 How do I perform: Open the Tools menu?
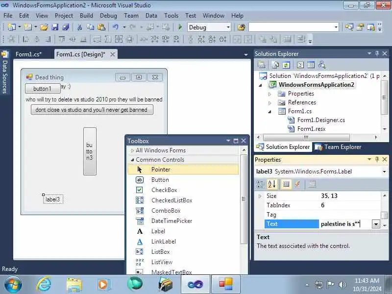171,16
